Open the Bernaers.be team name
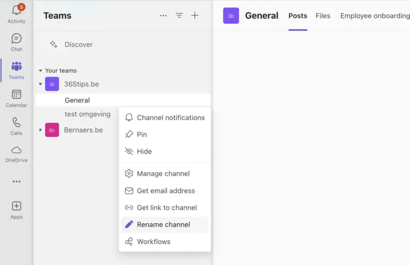This screenshot has width=410, height=265. (x=84, y=130)
